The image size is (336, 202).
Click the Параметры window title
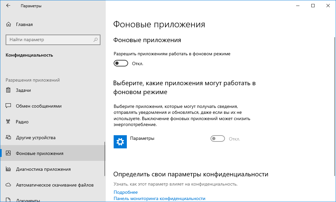(x=31, y=6)
